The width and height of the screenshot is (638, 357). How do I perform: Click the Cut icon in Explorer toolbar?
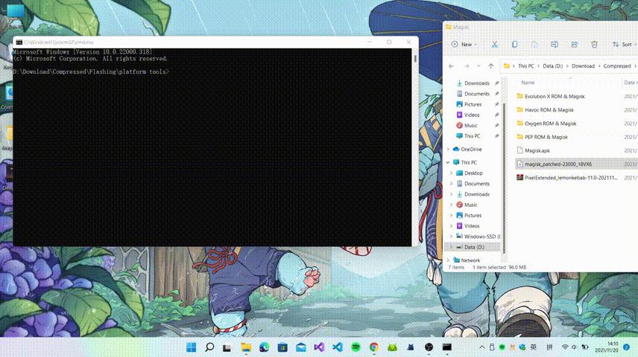tap(494, 45)
